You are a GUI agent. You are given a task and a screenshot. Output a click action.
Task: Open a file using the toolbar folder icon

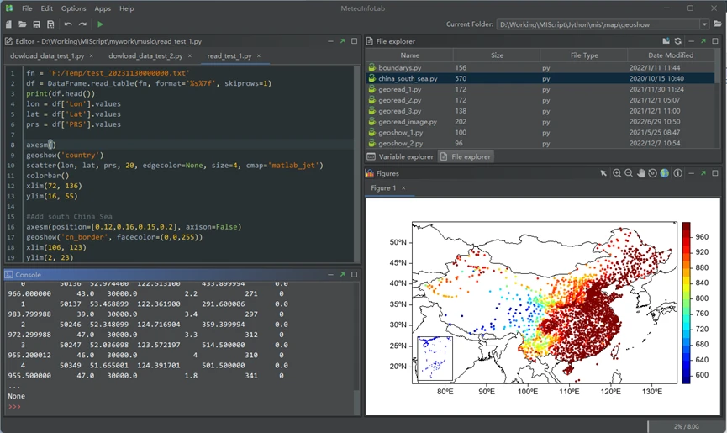23,24
